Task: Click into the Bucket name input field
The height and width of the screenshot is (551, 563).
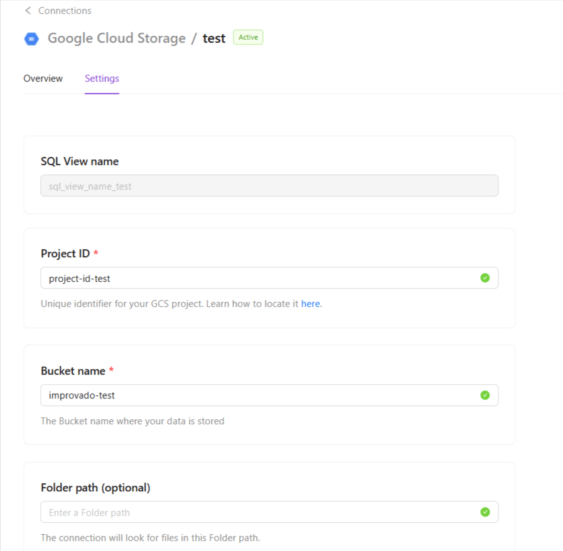Action: tap(257, 395)
